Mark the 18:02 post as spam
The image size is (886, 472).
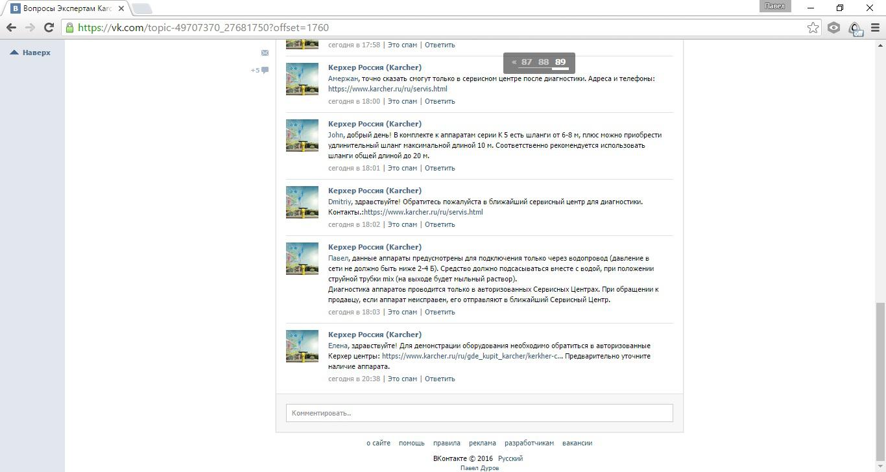402,224
